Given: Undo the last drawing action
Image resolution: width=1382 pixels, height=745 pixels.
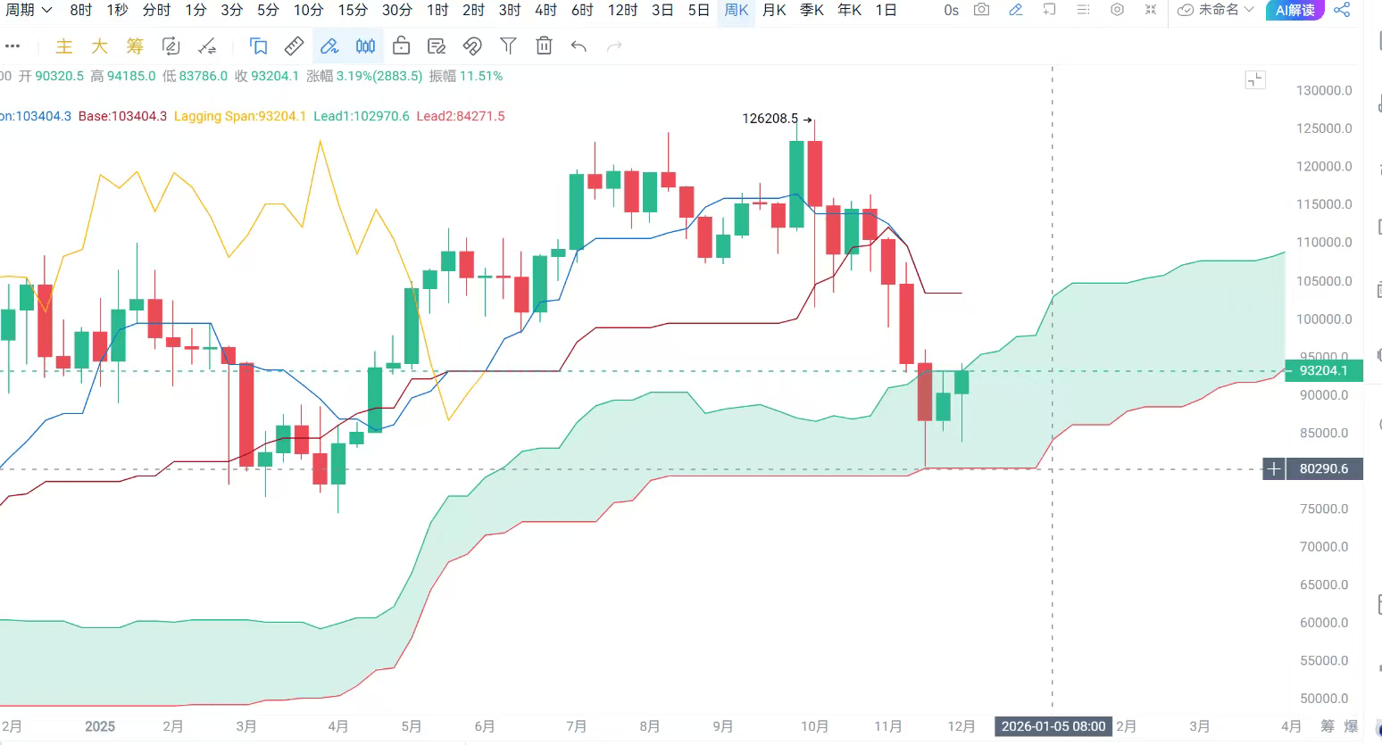Looking at the screenshot, I should [x=579, y=46].
